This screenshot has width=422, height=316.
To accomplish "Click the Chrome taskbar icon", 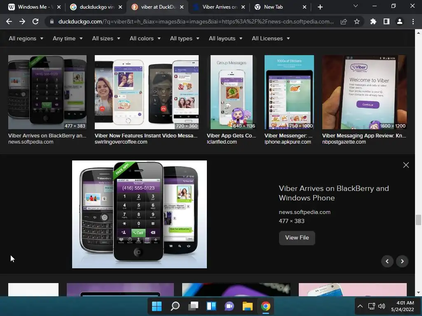I will 266,306.
